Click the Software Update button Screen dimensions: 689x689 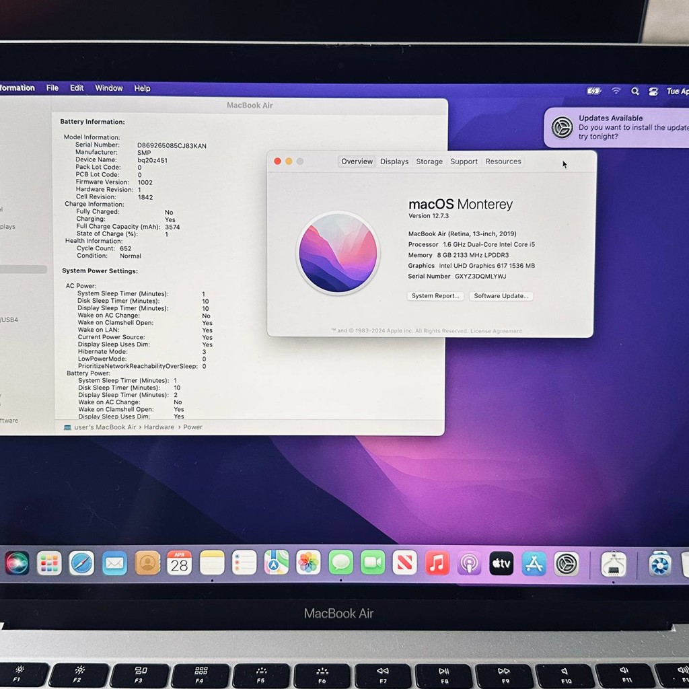(501, 296)
